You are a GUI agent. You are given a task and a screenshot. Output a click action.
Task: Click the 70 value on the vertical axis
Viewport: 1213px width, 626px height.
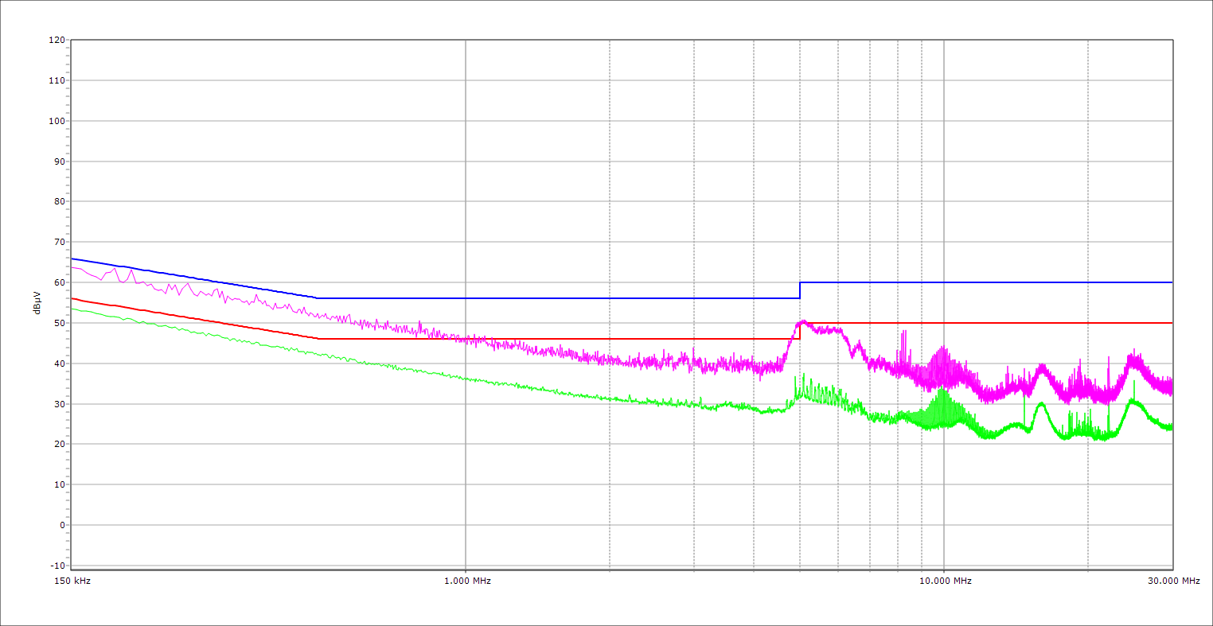[59, 242]
